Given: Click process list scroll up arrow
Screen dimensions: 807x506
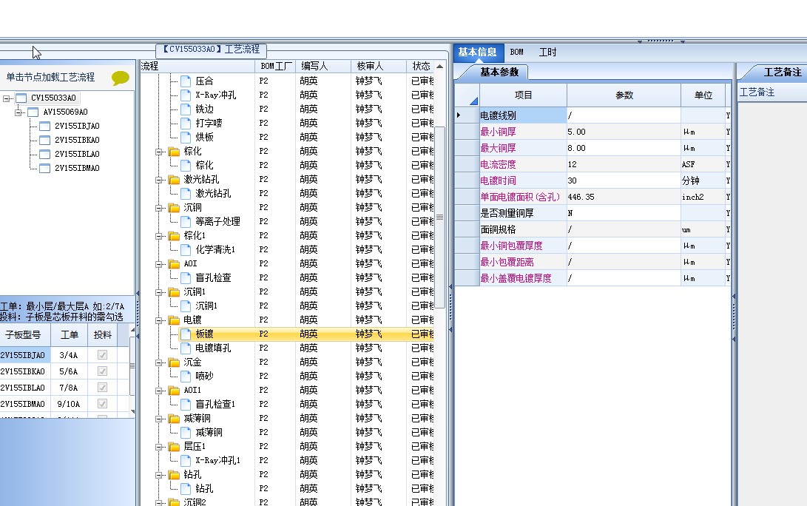Looking at the screenshot, I should 439,67.
